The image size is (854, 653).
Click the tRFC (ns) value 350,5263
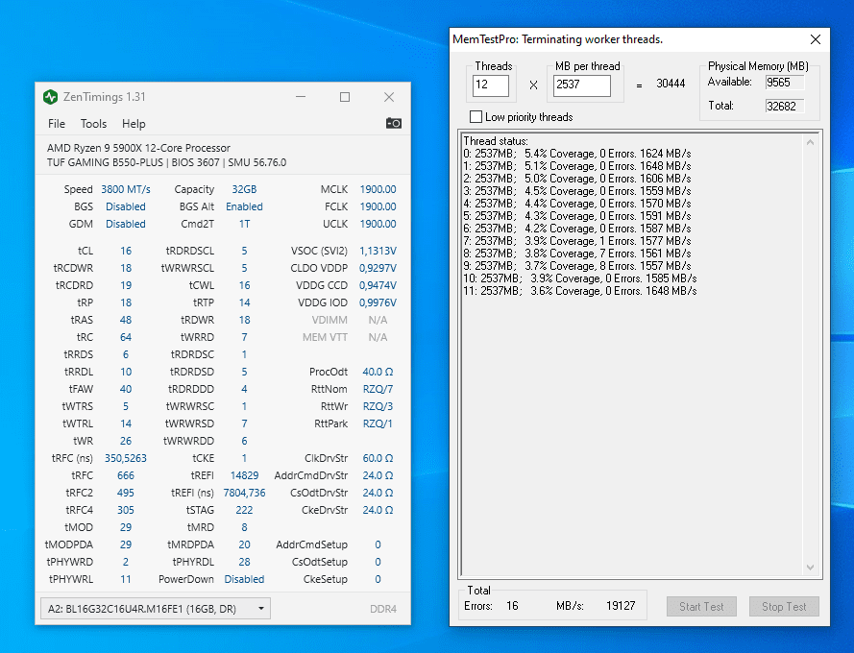pyautogui.click(x=126, y=459)
